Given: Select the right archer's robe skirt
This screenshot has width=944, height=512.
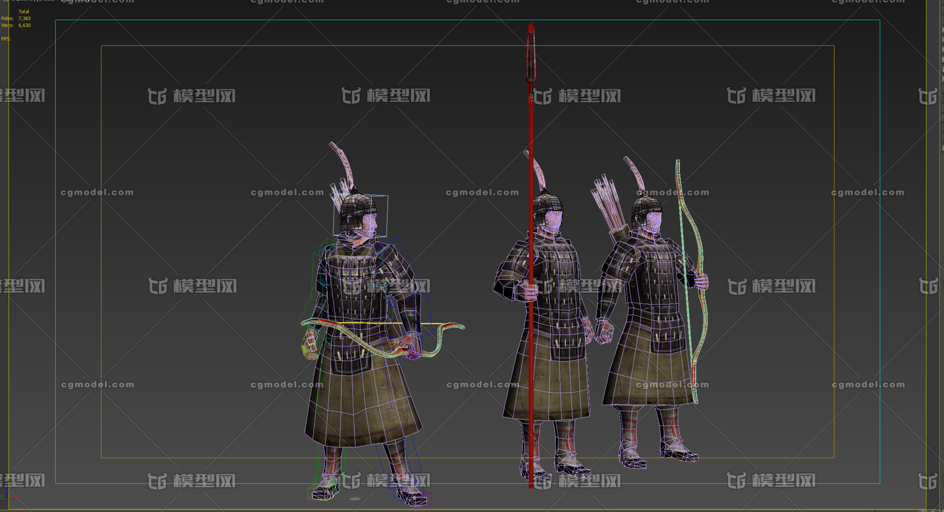Looking at the screenshot, I should point(644,378).
